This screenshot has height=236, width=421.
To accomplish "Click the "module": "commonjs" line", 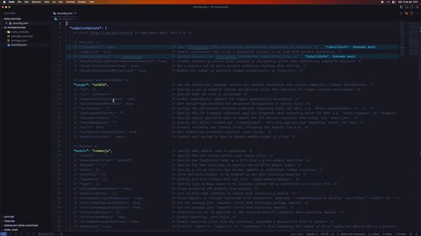I will coord(93,151).
